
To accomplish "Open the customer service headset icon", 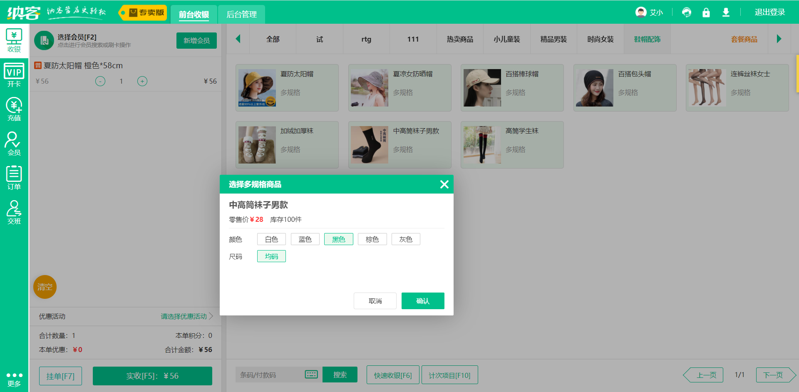I will (x=686, y=12).
